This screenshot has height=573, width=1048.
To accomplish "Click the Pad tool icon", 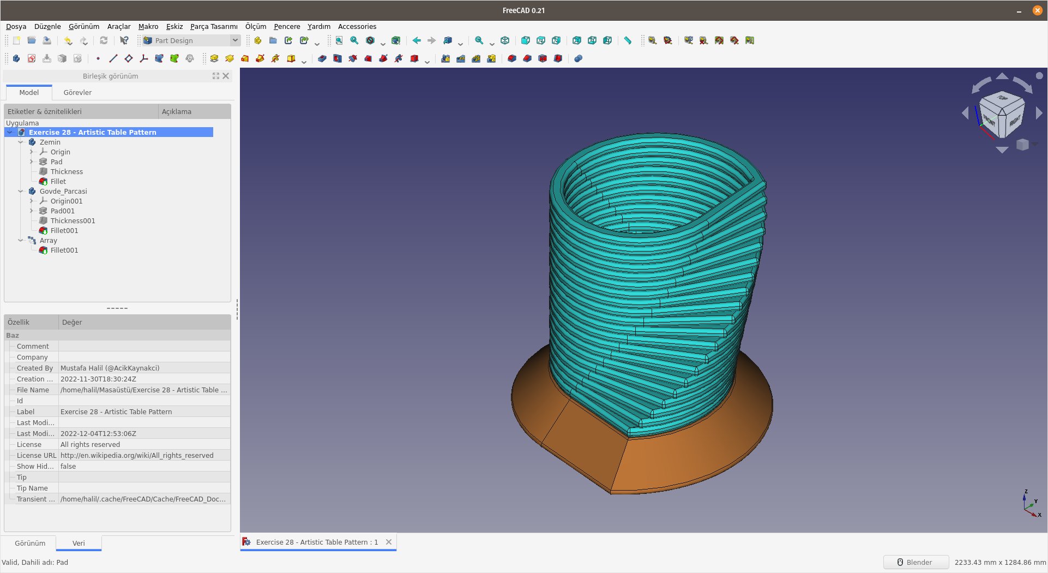I will pos(214,58).
